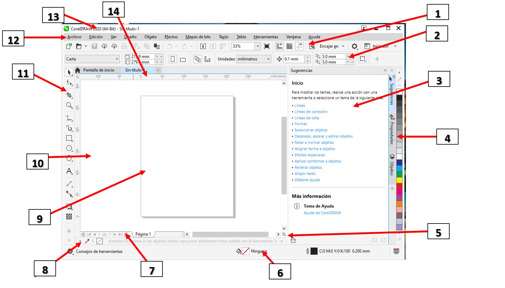Select the Polygon tool
This screenshot has height=288, width=505.
pyautogui.click(x=69, y=158)
